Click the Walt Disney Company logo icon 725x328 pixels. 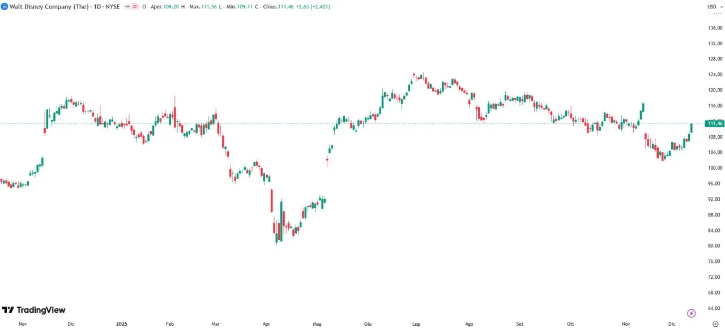4,6
